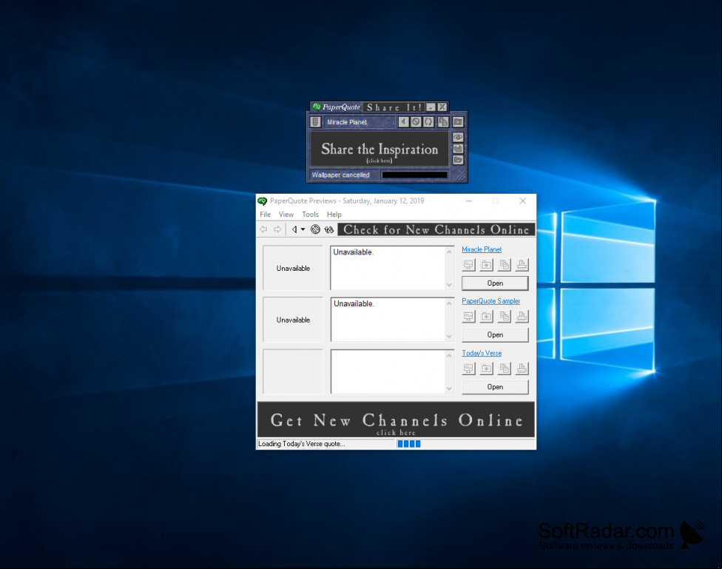
Task: Click the Loading Today's Verse quote status text
Action: click(x=302, y=444)
